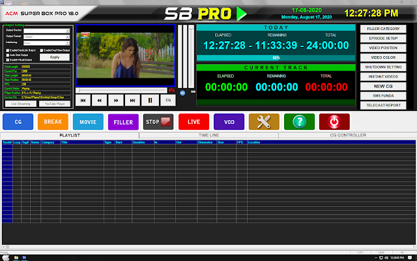The image size is (417, 261).
Task: Switch to the red LIVE button
Action: [194, 122]
